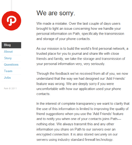
Task: Open the Story link in sidebar
Action: (x=8, y=58)
